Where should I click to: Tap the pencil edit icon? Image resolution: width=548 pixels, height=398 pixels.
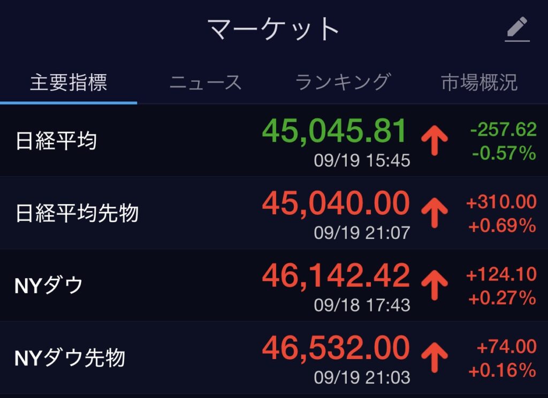click(517, 29)
